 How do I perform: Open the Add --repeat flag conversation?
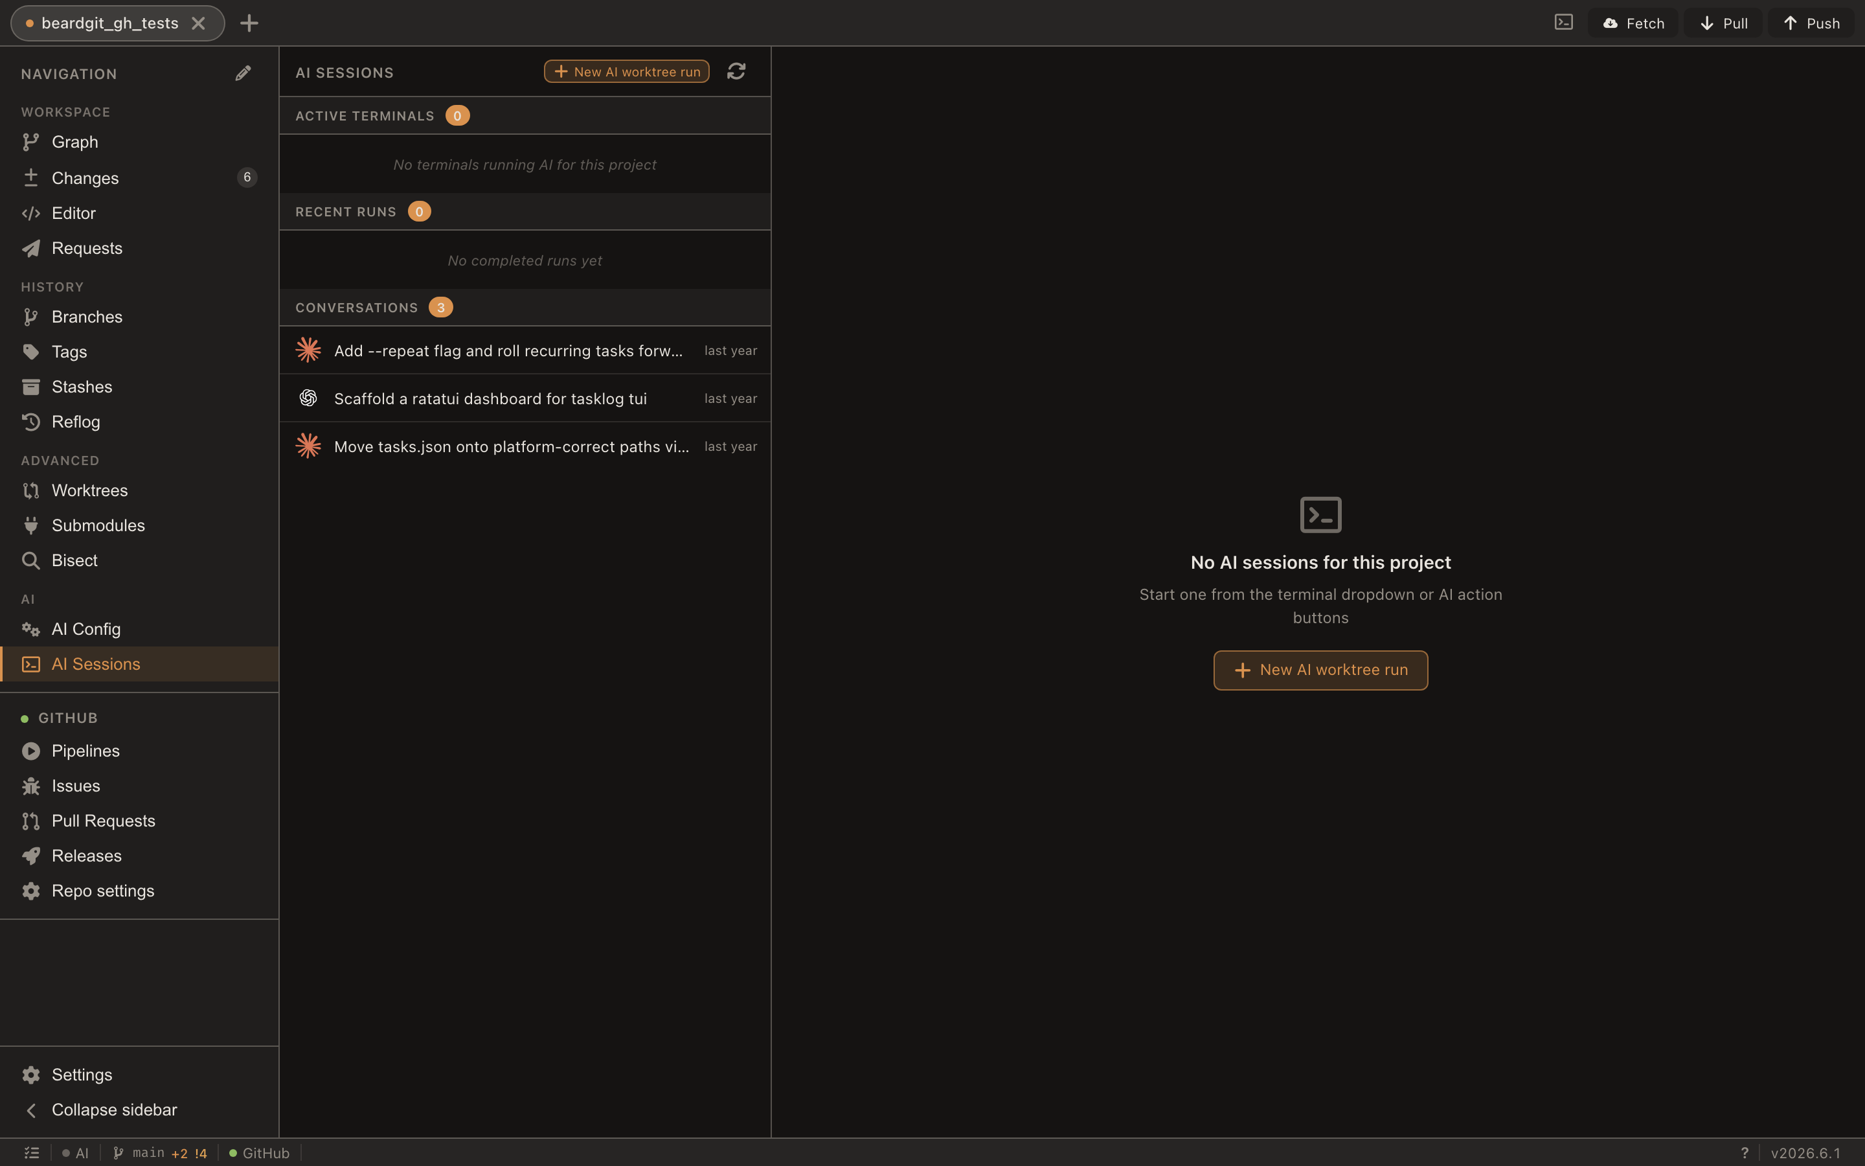[525, 350]
